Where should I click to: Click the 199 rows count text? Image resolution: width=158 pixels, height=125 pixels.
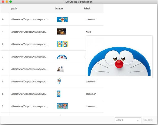point(148,120)
